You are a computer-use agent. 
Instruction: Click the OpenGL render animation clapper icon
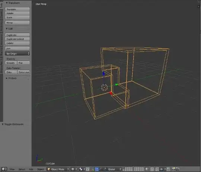click(x=178, y=169)
